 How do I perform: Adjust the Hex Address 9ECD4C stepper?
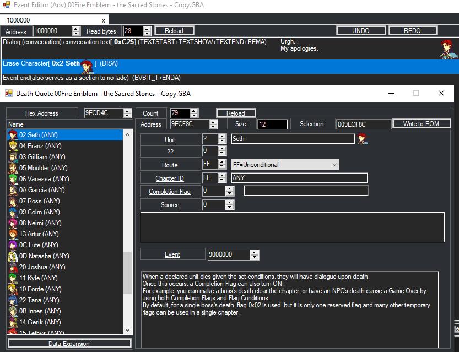[x=127, y=113]
